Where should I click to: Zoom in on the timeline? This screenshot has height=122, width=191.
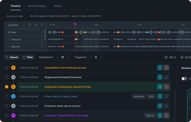[30, 25]
